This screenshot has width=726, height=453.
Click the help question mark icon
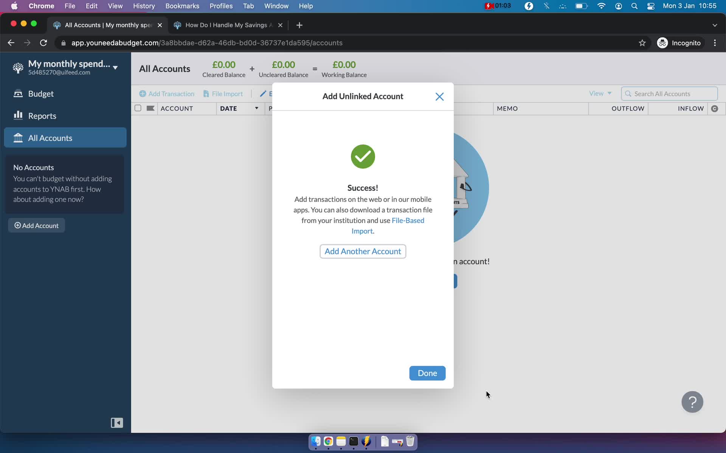point(693,402)
